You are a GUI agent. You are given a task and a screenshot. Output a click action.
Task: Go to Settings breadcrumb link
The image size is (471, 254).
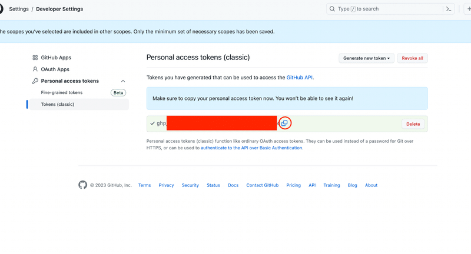click(x=19, y=9)
